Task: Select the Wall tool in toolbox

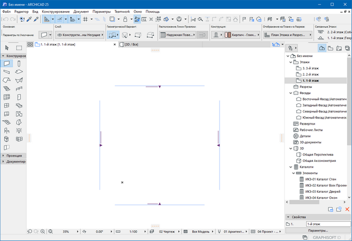Action: pos(7,64)
